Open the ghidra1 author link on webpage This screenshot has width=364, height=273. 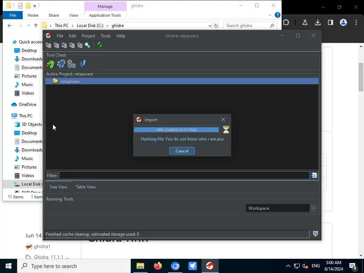click(x=42, y=246)
